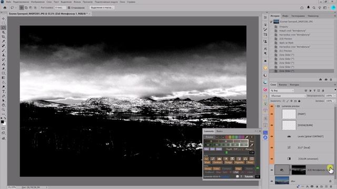Click the Dodge button in Lumenzia
This screenshot has width=337, height=189.
point(228,162)
